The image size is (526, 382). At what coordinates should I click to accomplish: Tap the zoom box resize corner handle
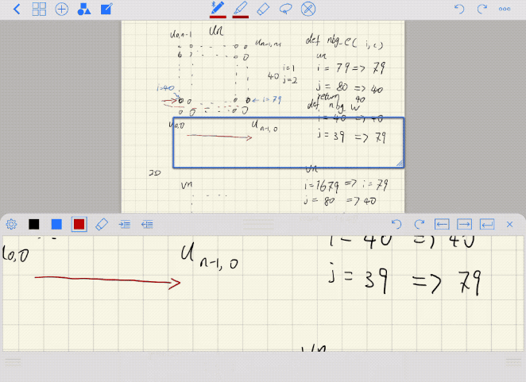pyautogui.click(x=400, y=164)
